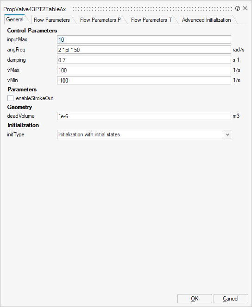252x307 pixels.
Task: Click the Cancel button
Action: (231, 299)
